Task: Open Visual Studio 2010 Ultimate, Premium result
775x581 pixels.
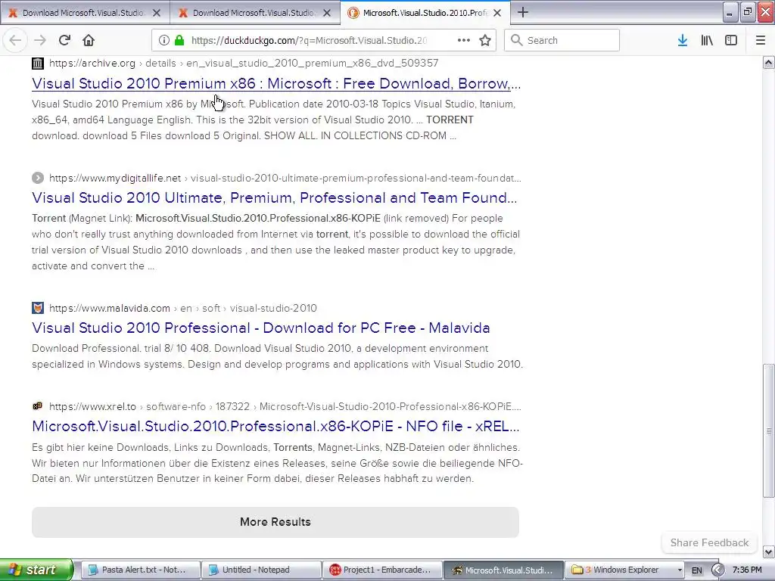Action: point(274,197)
